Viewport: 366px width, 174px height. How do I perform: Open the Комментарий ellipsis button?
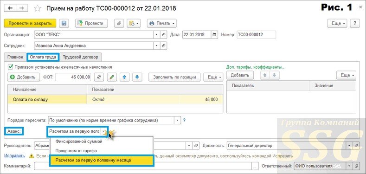click(255, 166)
